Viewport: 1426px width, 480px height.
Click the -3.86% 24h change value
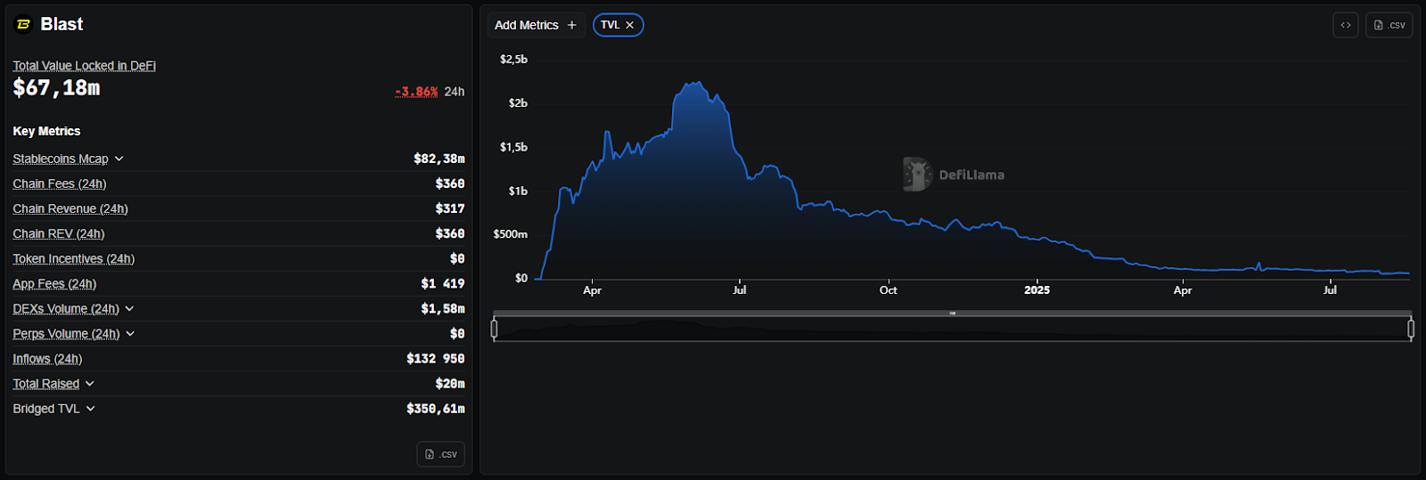pos(416,92)
